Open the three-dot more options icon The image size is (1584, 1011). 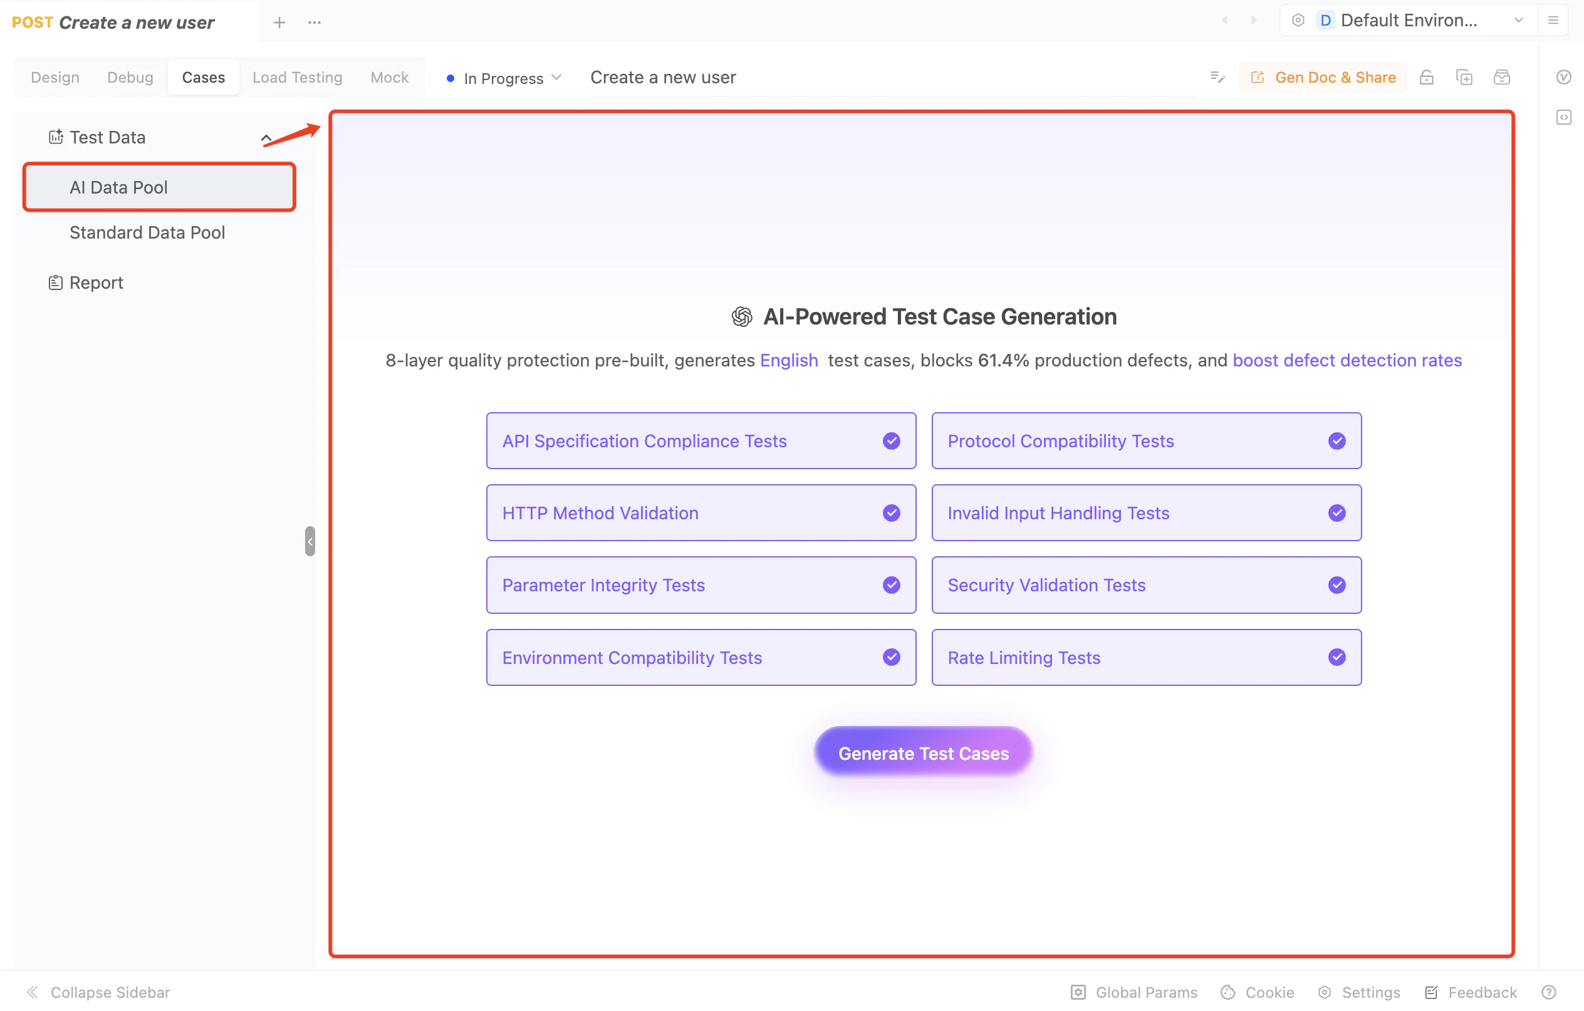click(x=315, y=23)
